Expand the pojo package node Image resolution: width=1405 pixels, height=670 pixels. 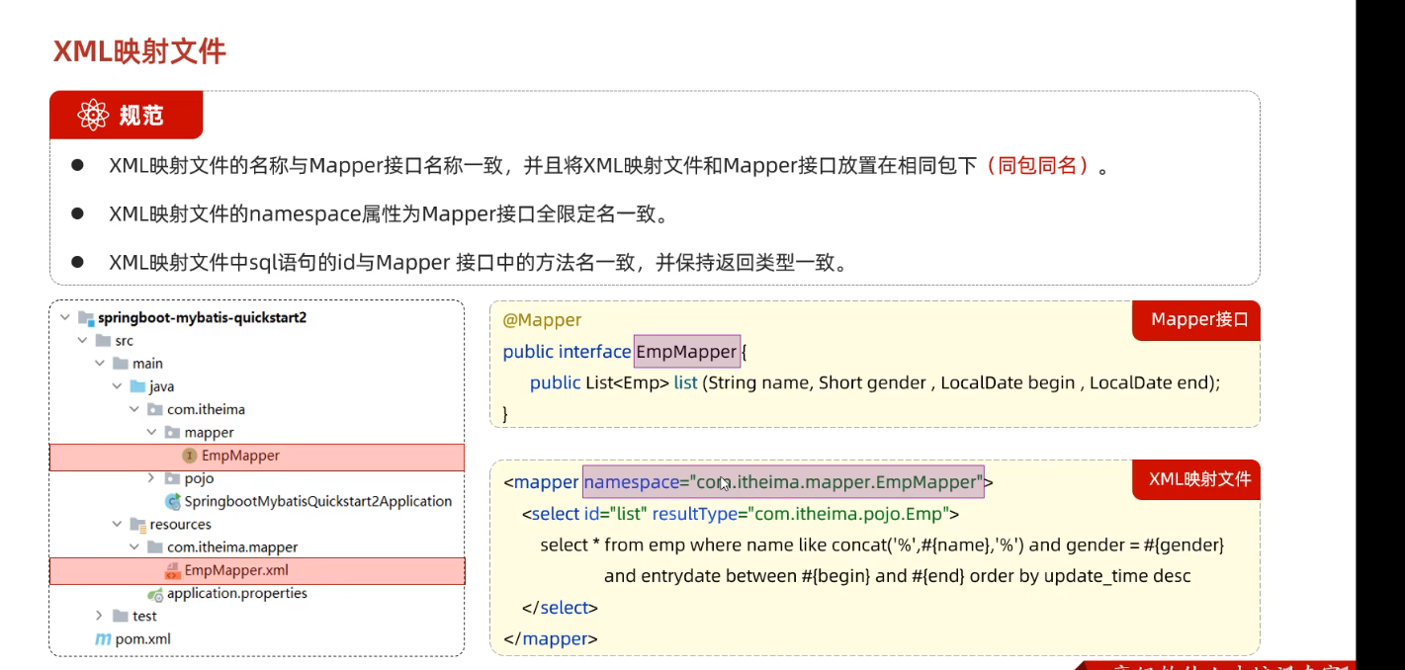click(151, 478)
